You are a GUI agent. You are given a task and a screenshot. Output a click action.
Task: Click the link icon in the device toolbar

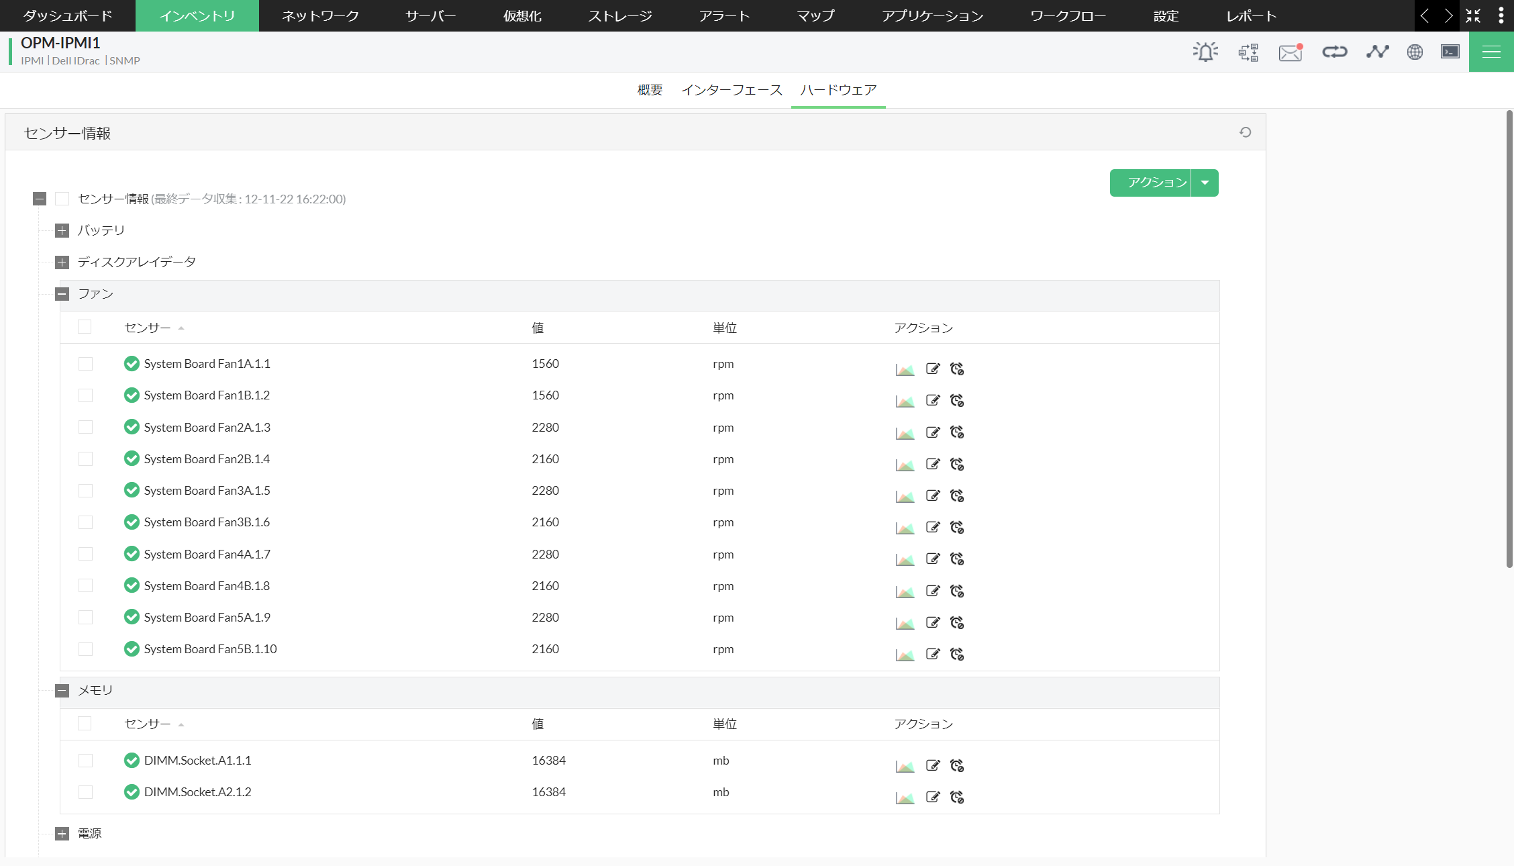click(1334, 52)
